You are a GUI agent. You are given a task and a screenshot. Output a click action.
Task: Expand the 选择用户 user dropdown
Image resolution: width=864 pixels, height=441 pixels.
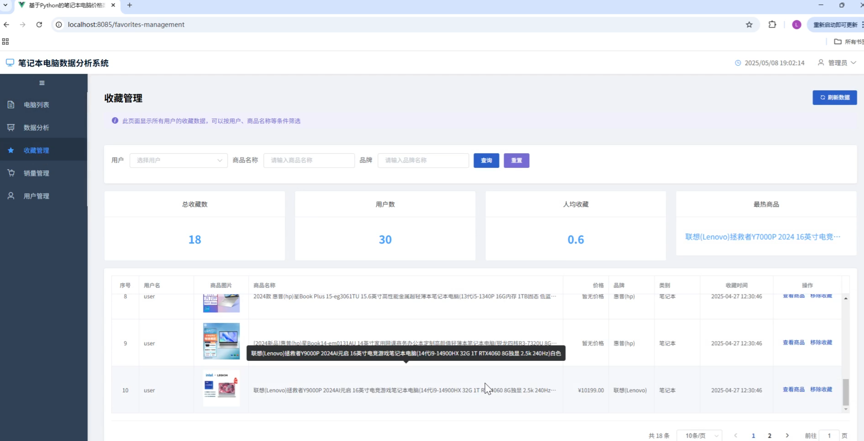(x=178, y=160)
